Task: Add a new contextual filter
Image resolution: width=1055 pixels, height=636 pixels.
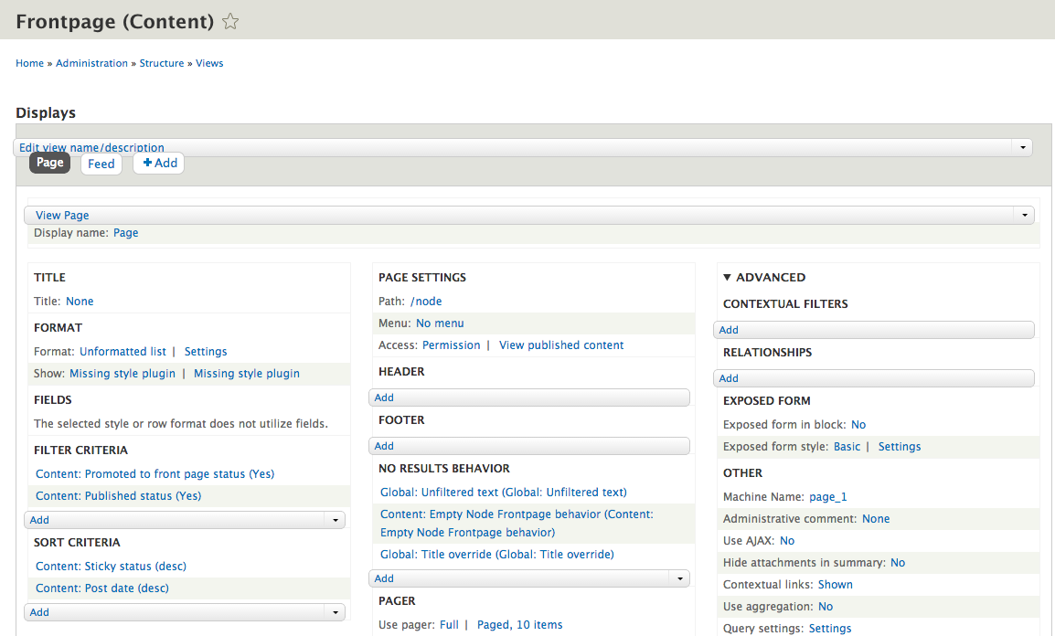Action: pyautogui.click(x=729, y=330)
